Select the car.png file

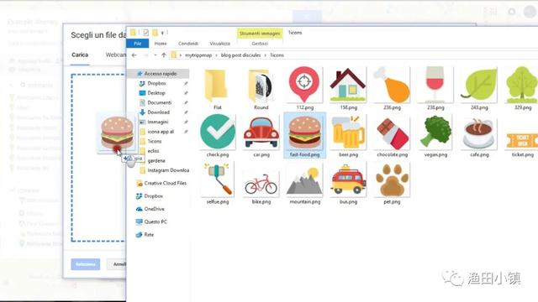pos(261,136)
